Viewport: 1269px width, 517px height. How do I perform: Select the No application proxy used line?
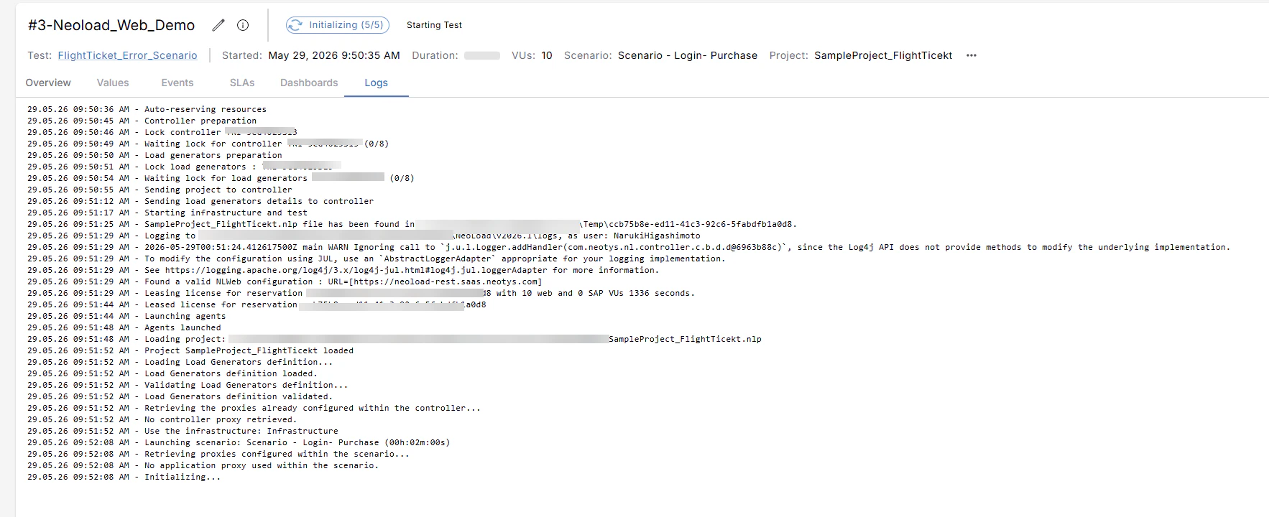203,465
